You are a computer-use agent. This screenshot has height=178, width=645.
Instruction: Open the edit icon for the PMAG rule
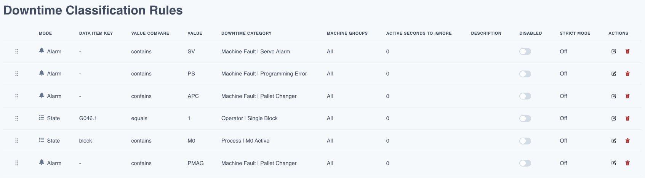(614, 163)
